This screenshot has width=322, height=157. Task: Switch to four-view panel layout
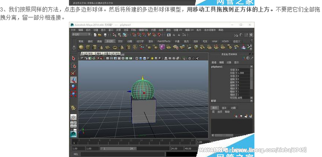73,124
